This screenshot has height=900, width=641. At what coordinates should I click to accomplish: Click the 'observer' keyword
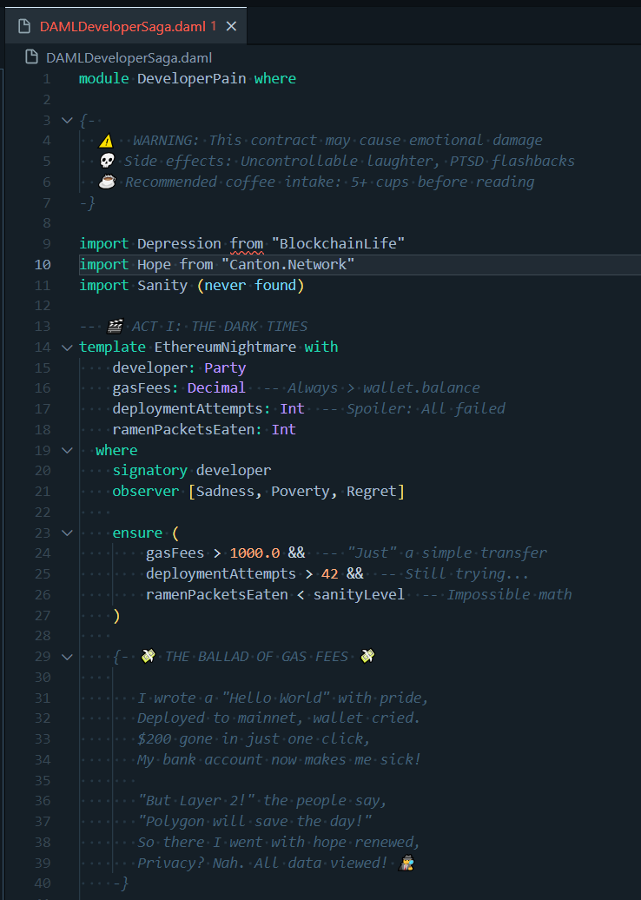(x=146, y=492)
